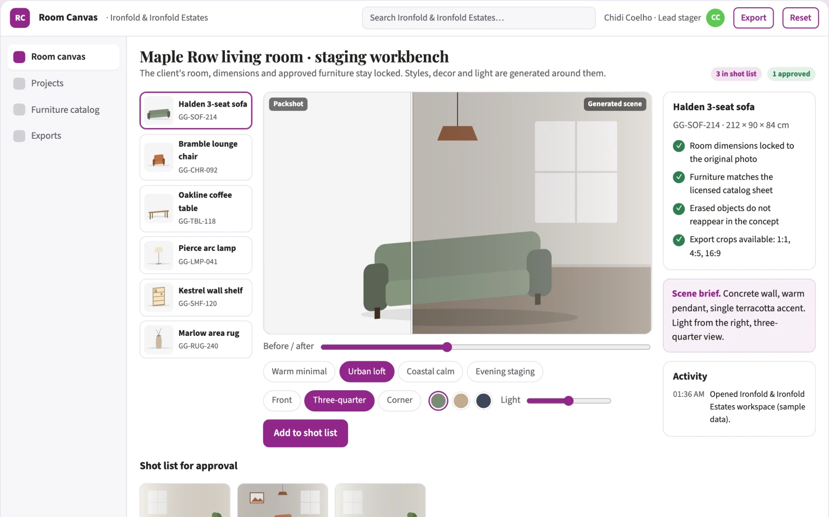This screenshot has height=517, width=829.
Task: Click the Exports sidebar icon
Action: tap(19, 136)
